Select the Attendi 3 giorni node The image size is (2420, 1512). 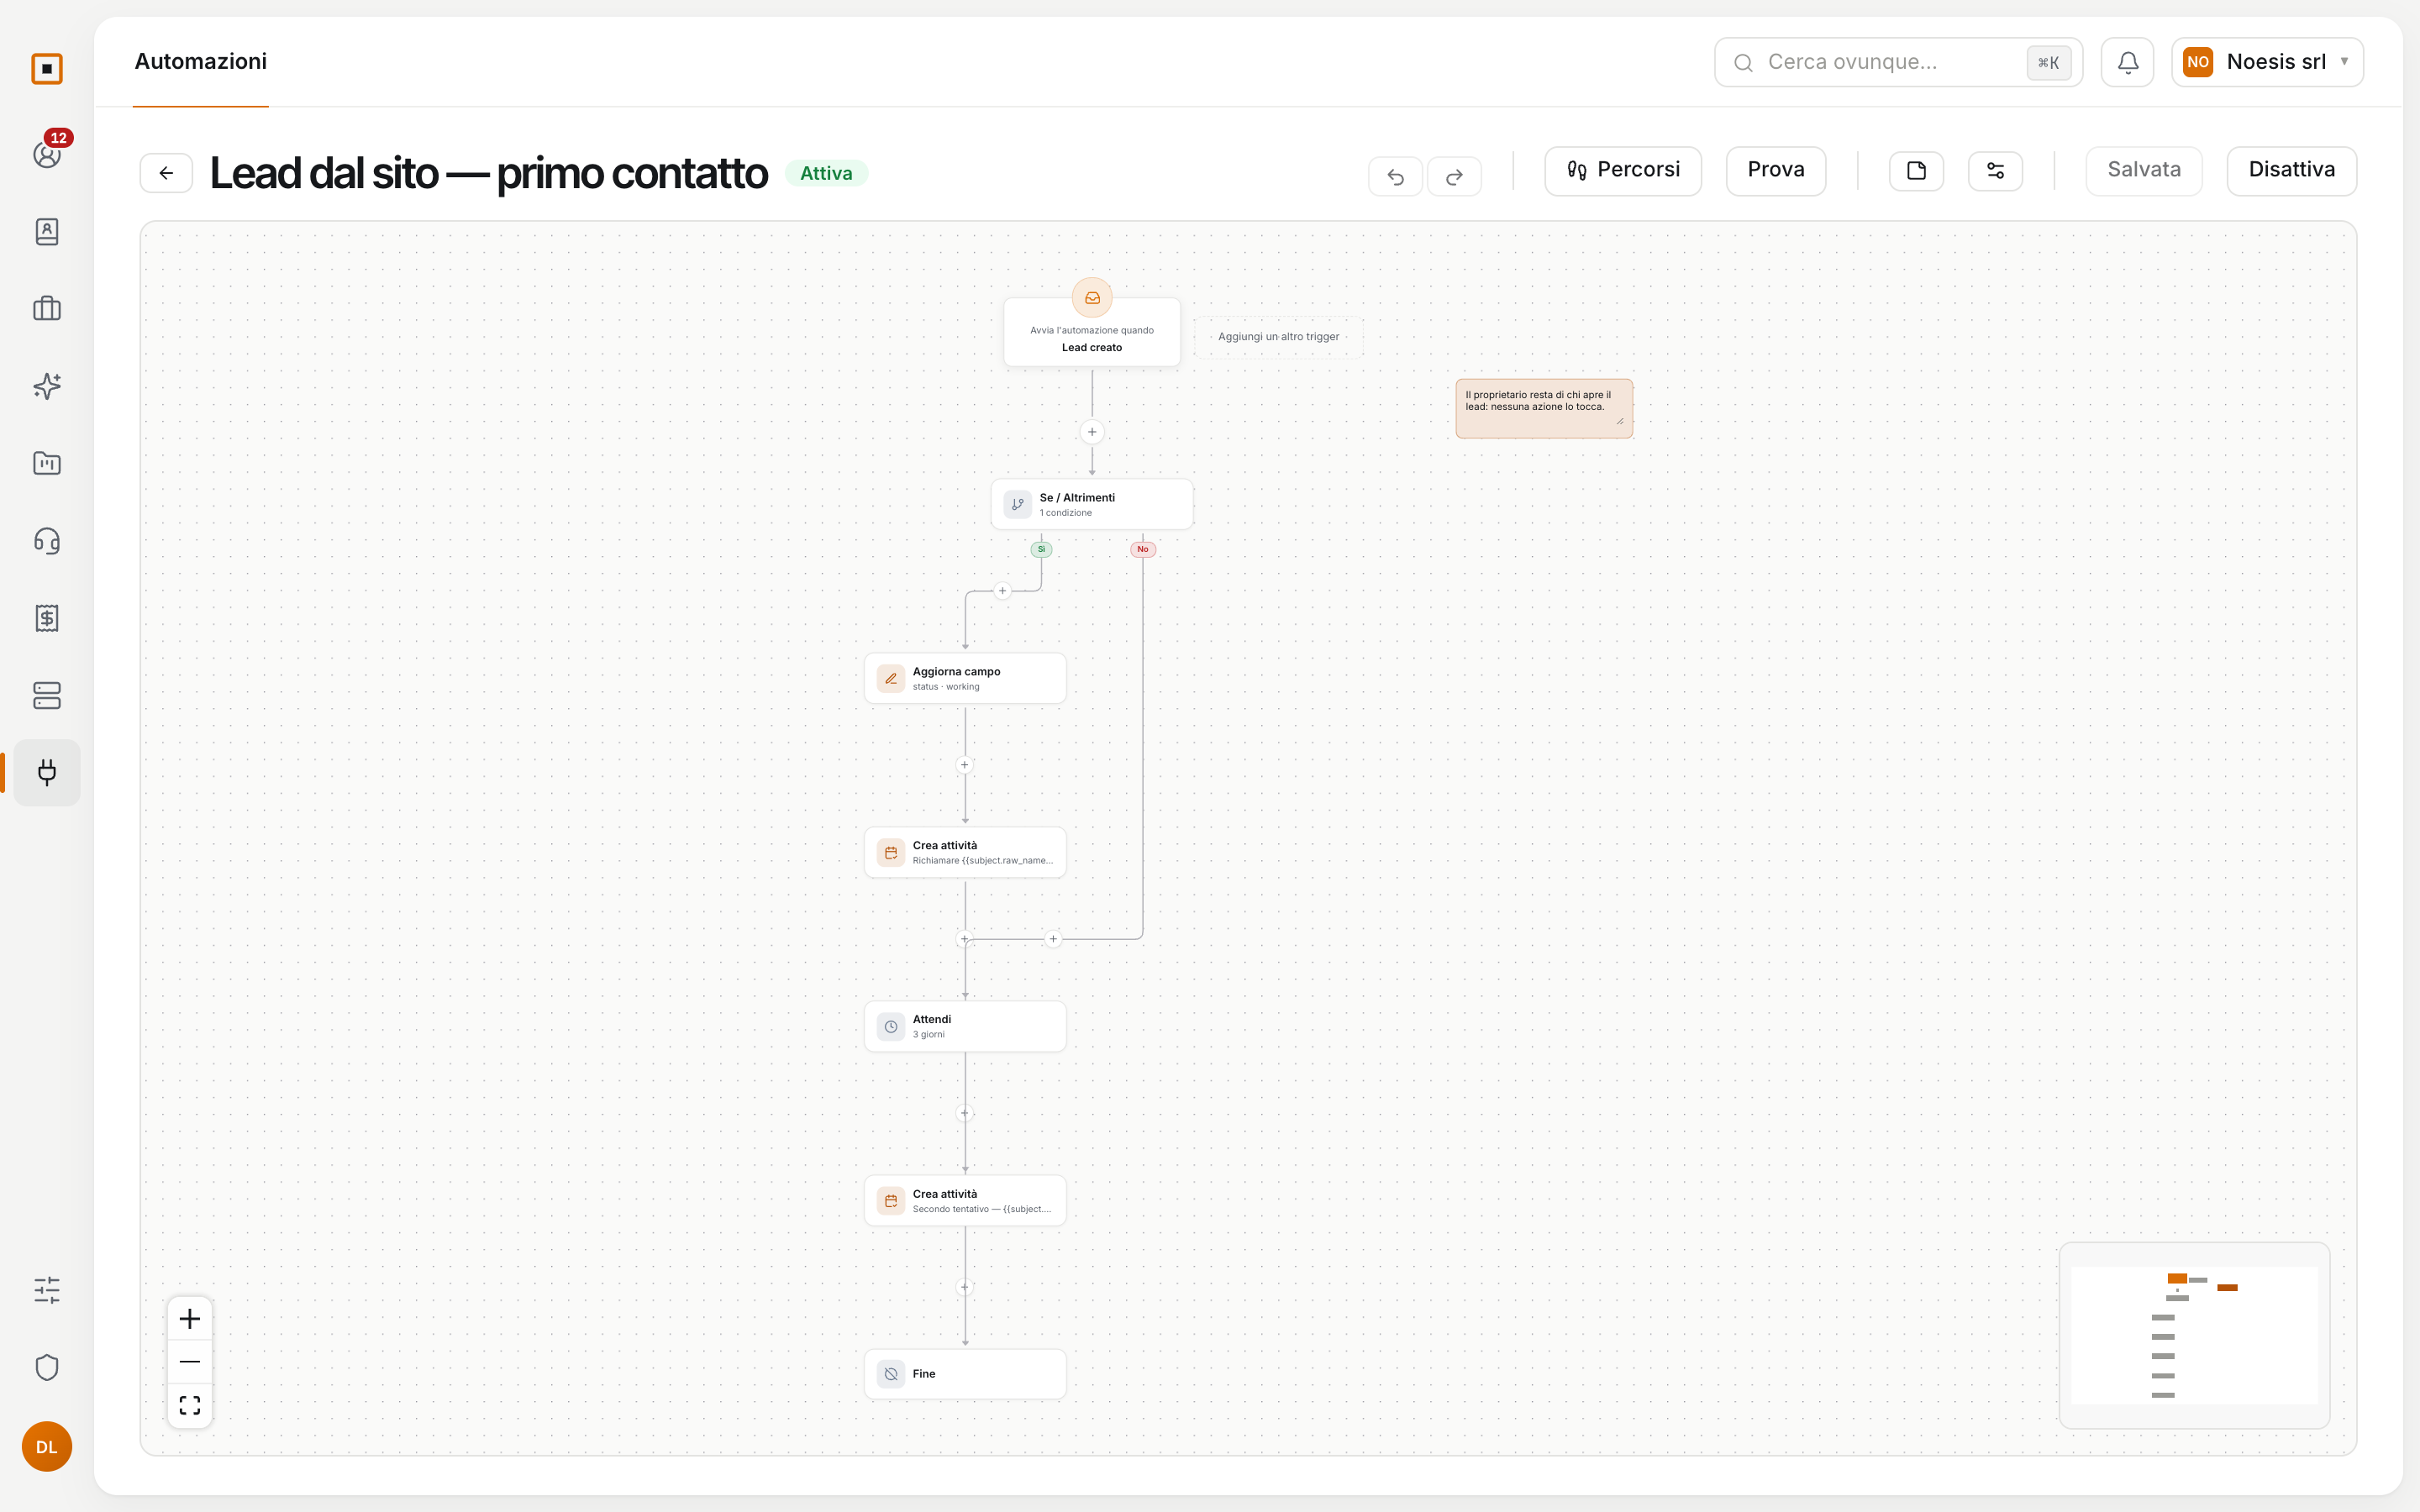tap(965, 1026)
